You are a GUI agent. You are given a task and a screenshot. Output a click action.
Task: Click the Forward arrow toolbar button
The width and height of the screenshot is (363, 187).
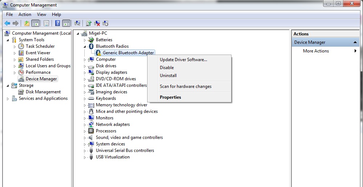tap(16, 23)
